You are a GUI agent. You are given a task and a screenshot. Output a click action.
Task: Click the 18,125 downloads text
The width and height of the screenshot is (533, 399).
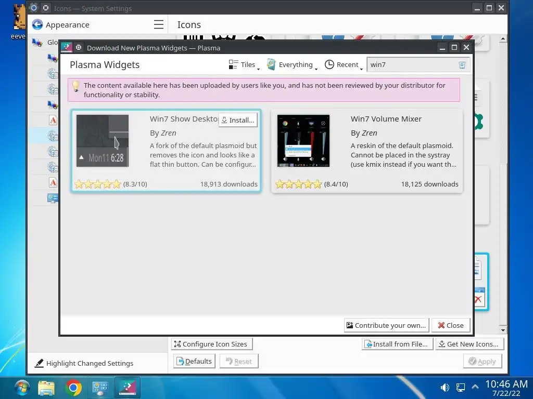tap(429, 184)
